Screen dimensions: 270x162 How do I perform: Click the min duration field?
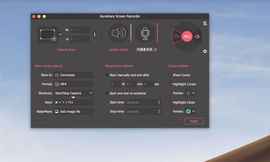point(131,84)
